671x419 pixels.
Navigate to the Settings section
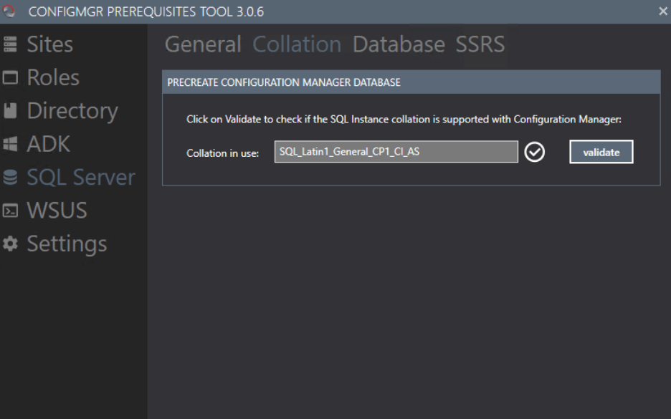pyautogui.click(x=66, y=244)
